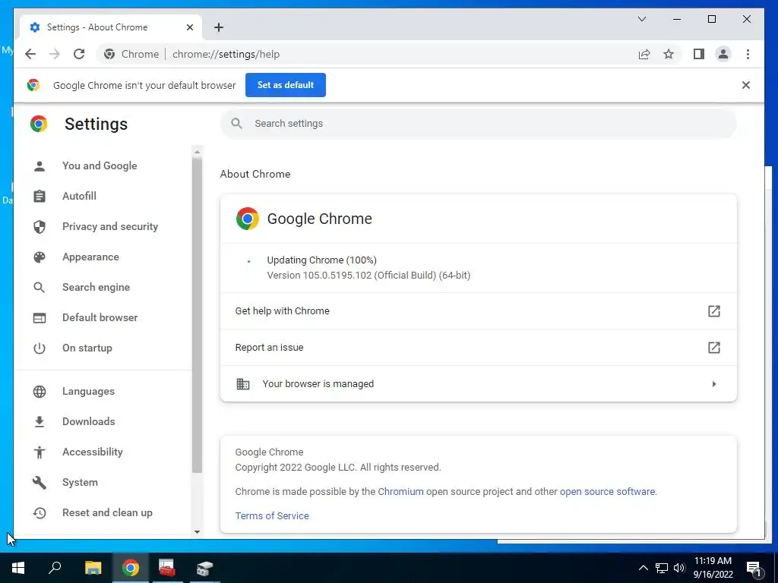Click the volume speaker tray icon
The width and height of the screenshot is (778, 583).
680,568
